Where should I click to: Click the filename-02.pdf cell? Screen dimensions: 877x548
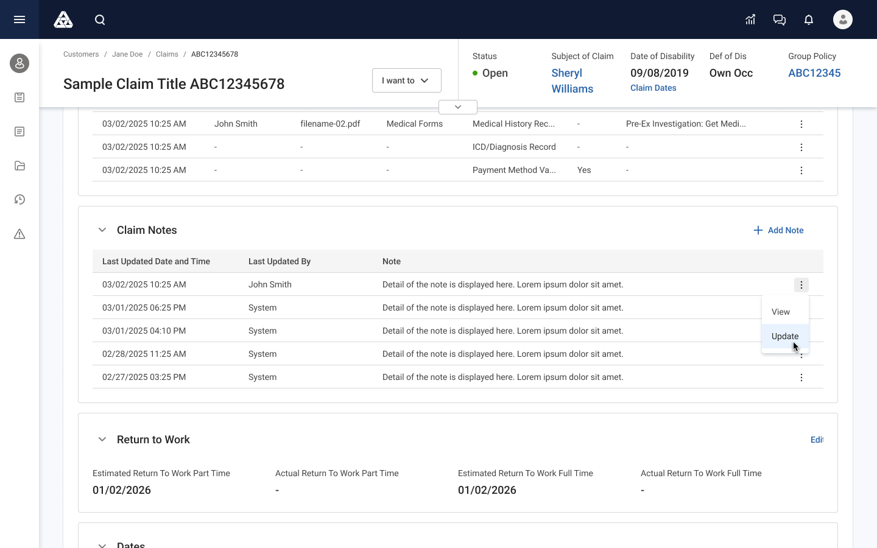coord(330,124)
